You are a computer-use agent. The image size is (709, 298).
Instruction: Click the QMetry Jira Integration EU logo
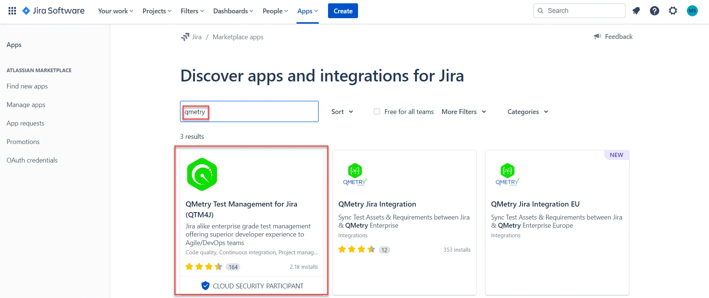click(x=508, y=174)
